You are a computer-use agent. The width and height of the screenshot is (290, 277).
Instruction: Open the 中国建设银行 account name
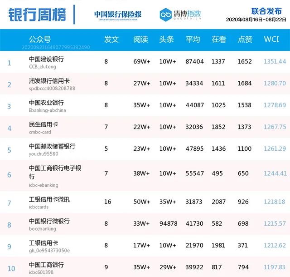pyautogui.click(x=46, y=59)
